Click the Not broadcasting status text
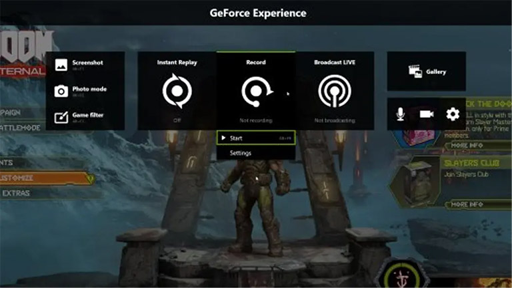512x288 pixels. 335,120
